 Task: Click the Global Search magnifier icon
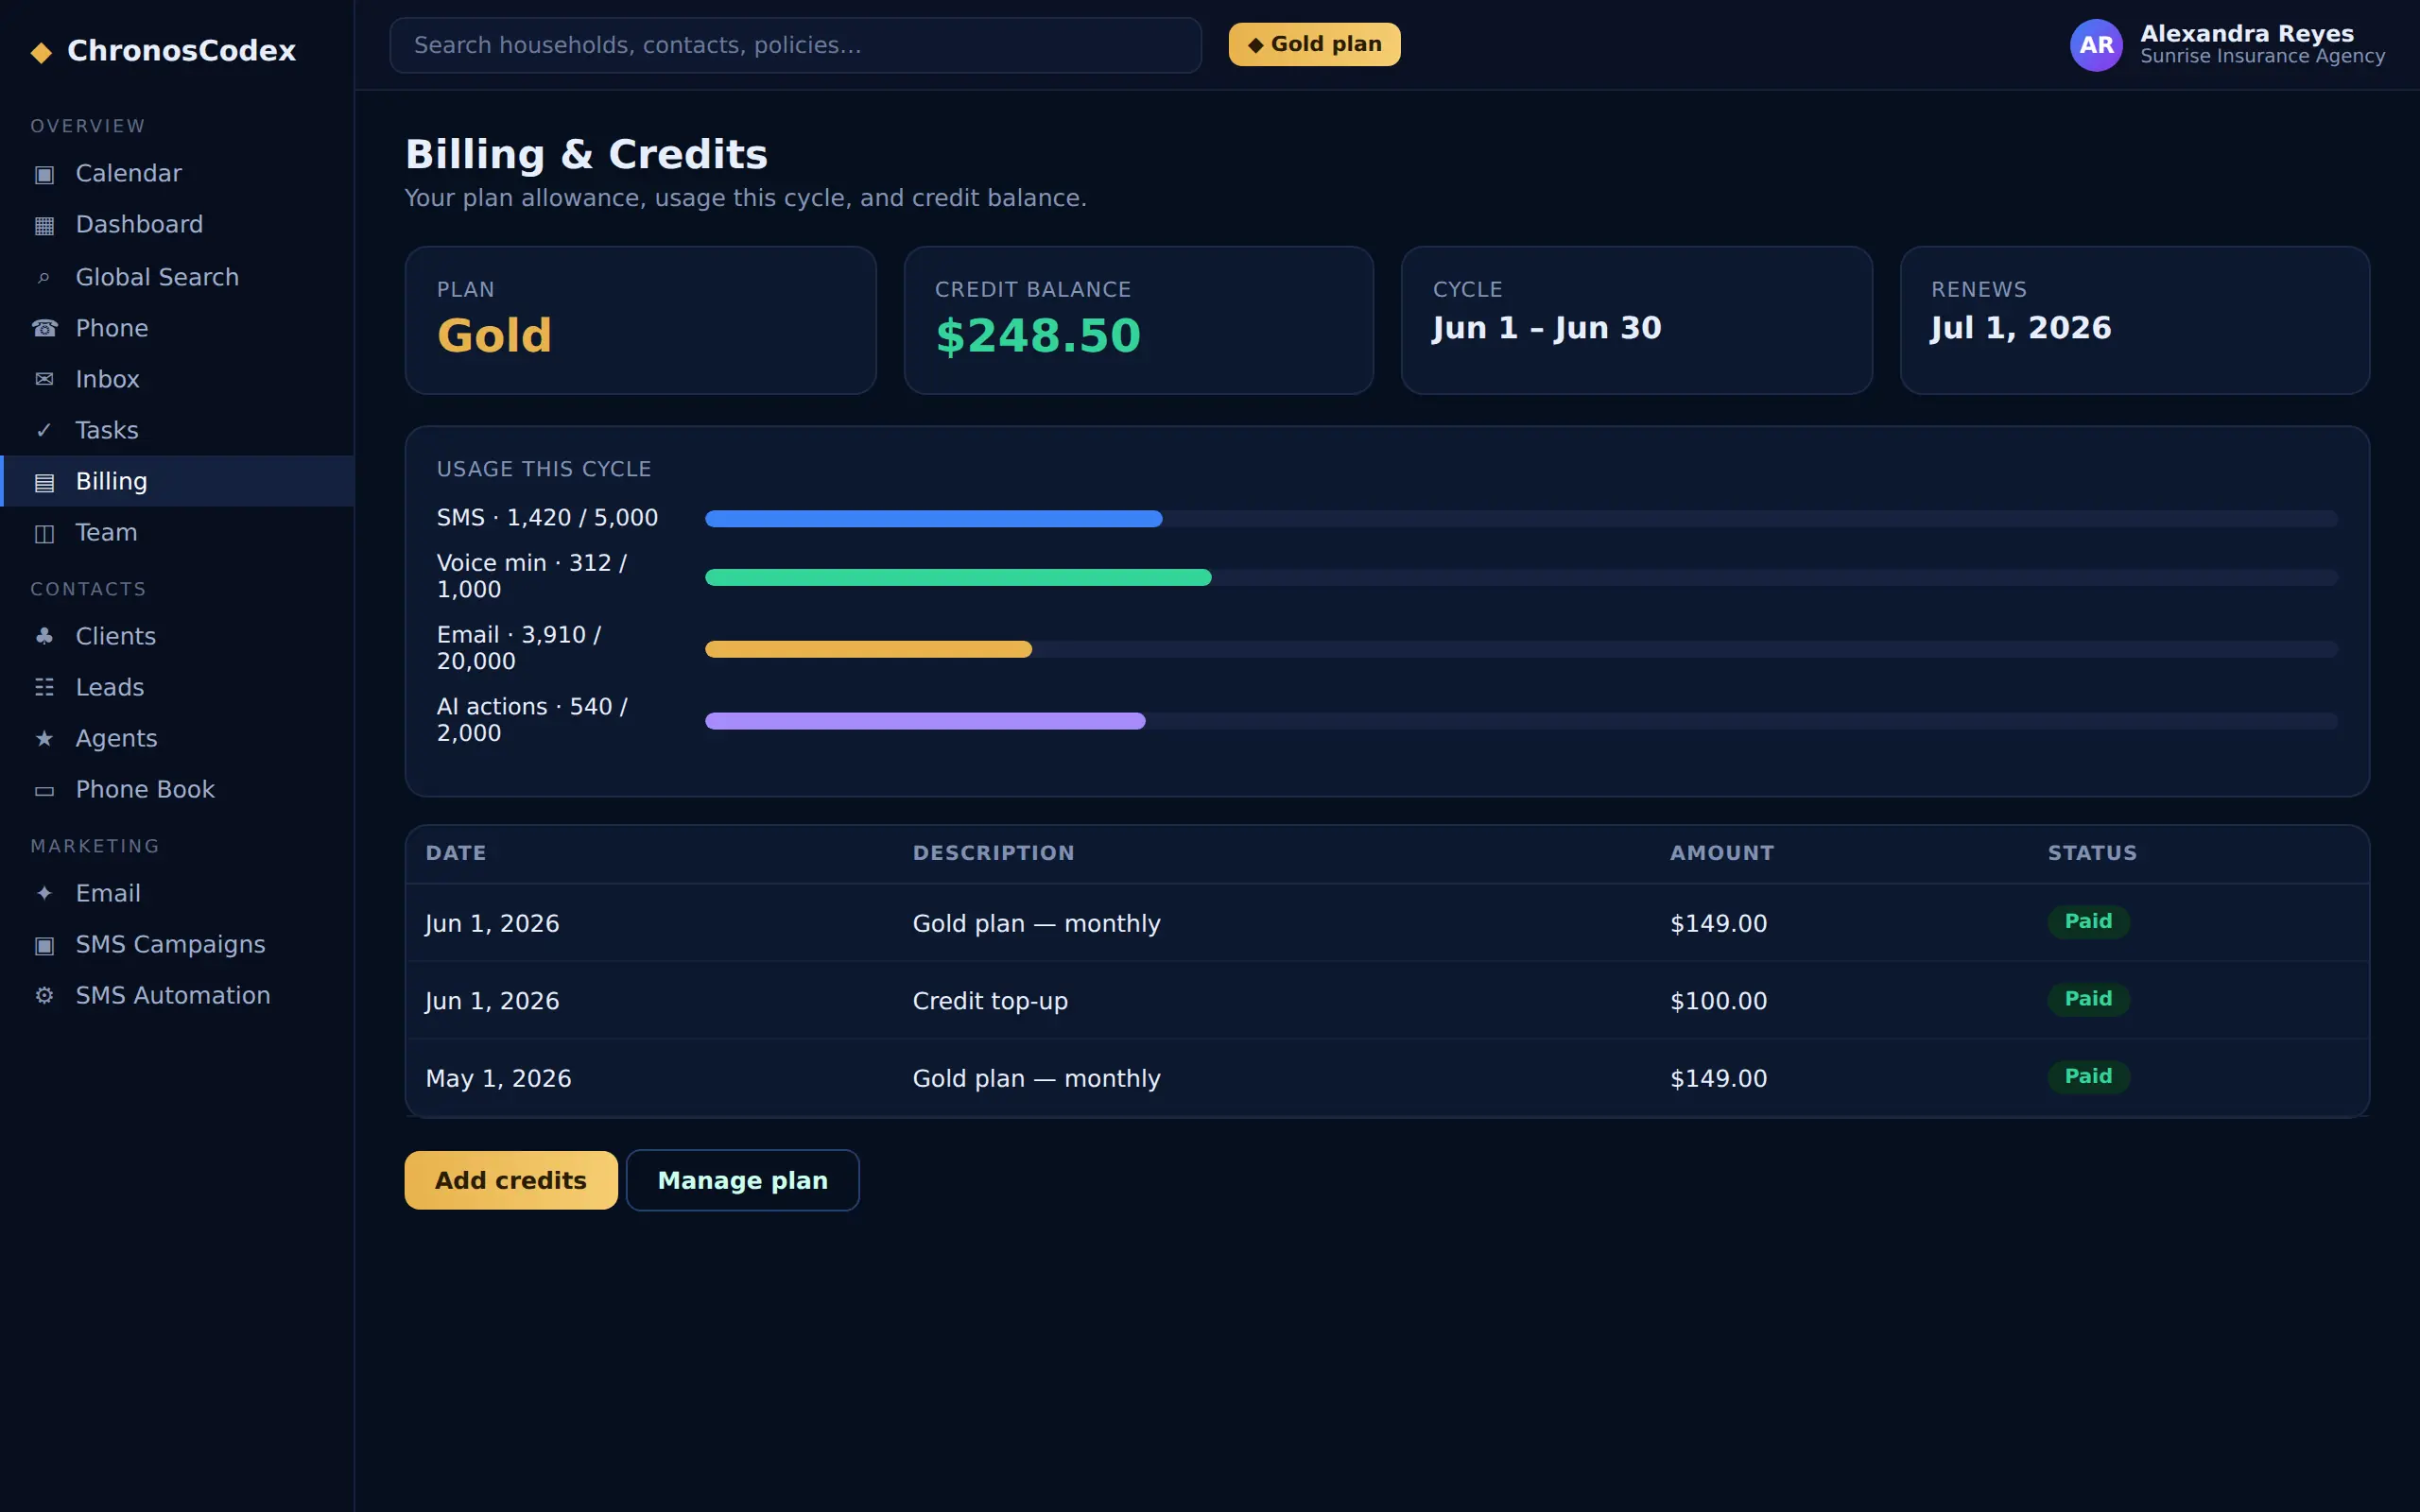(44, 277)
